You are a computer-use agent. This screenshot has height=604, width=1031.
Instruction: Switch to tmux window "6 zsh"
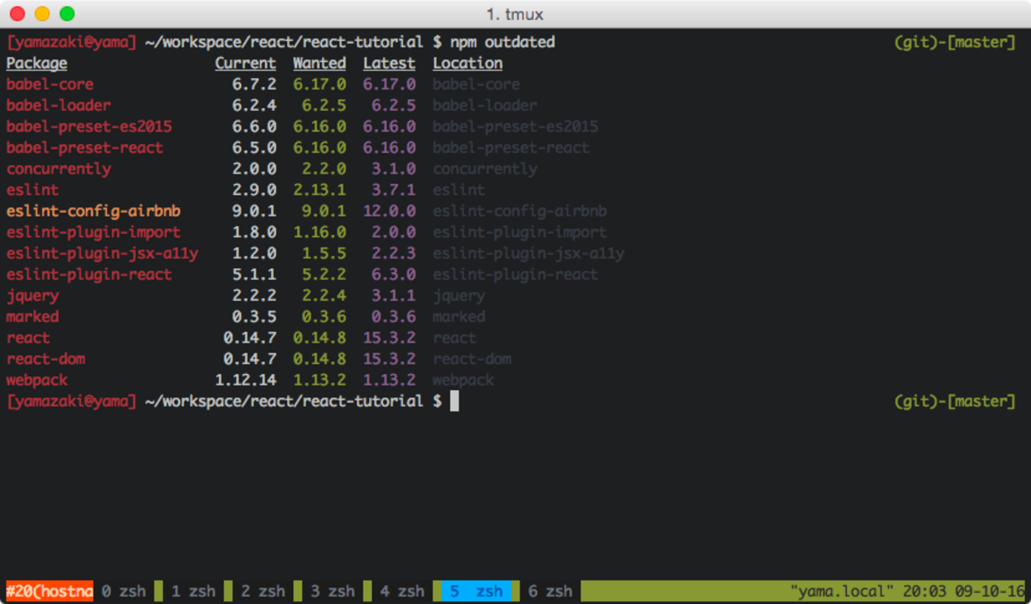click(x=550, y=591)
